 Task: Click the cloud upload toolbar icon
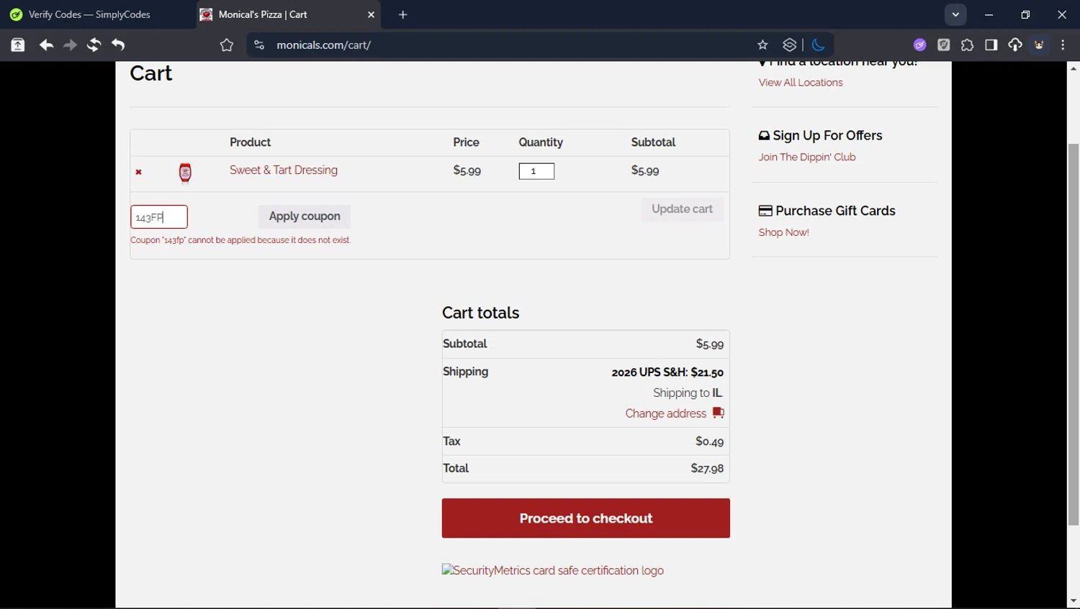click(x=1015, y=45)
